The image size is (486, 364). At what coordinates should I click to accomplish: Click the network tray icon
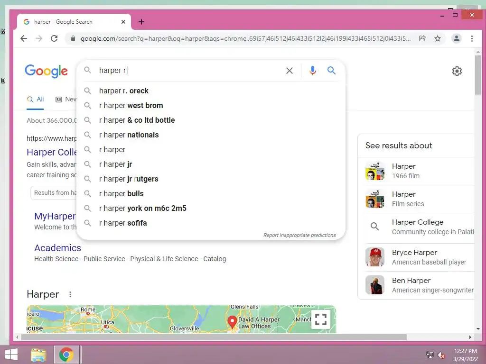point(430,355)
